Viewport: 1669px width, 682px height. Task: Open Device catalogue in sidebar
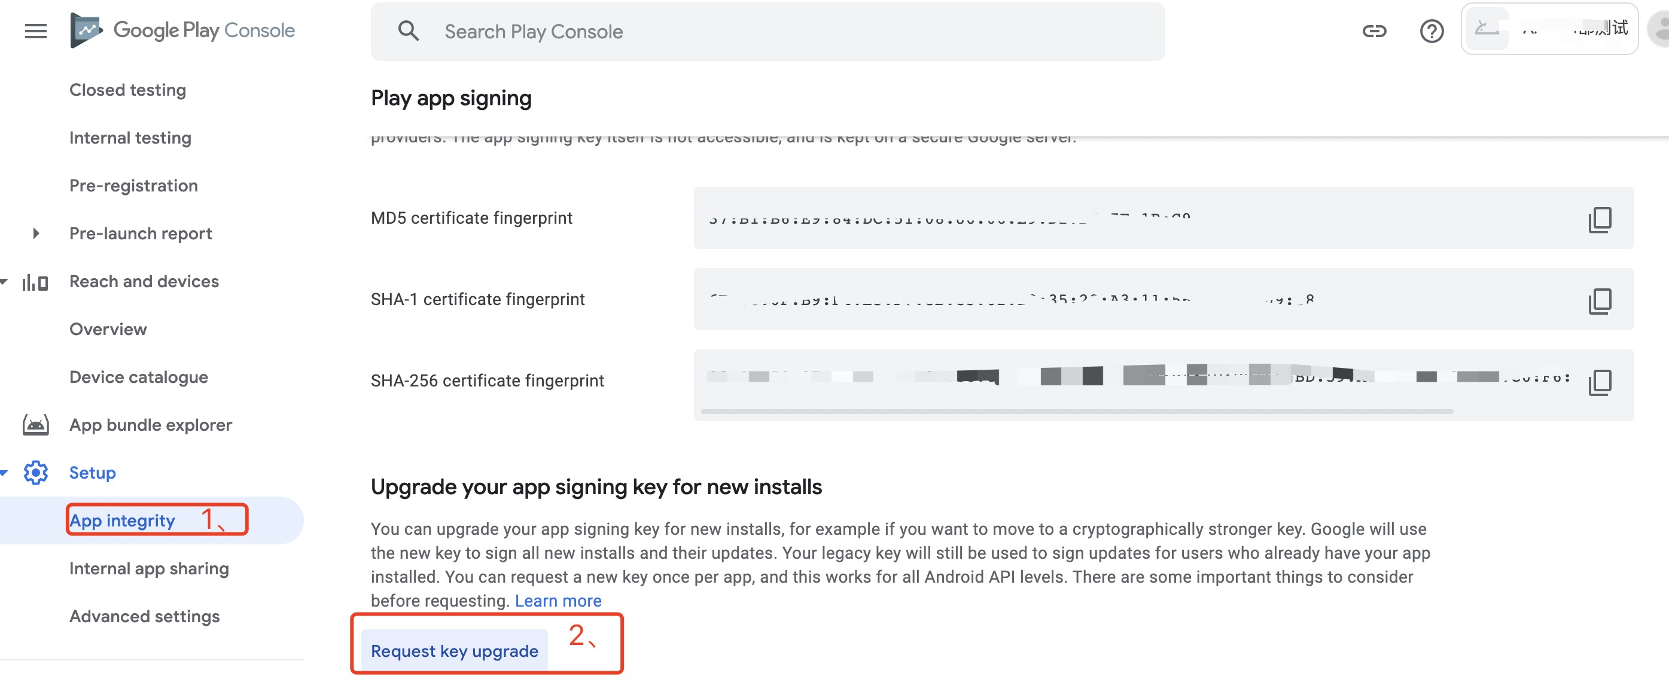(139, 377)
